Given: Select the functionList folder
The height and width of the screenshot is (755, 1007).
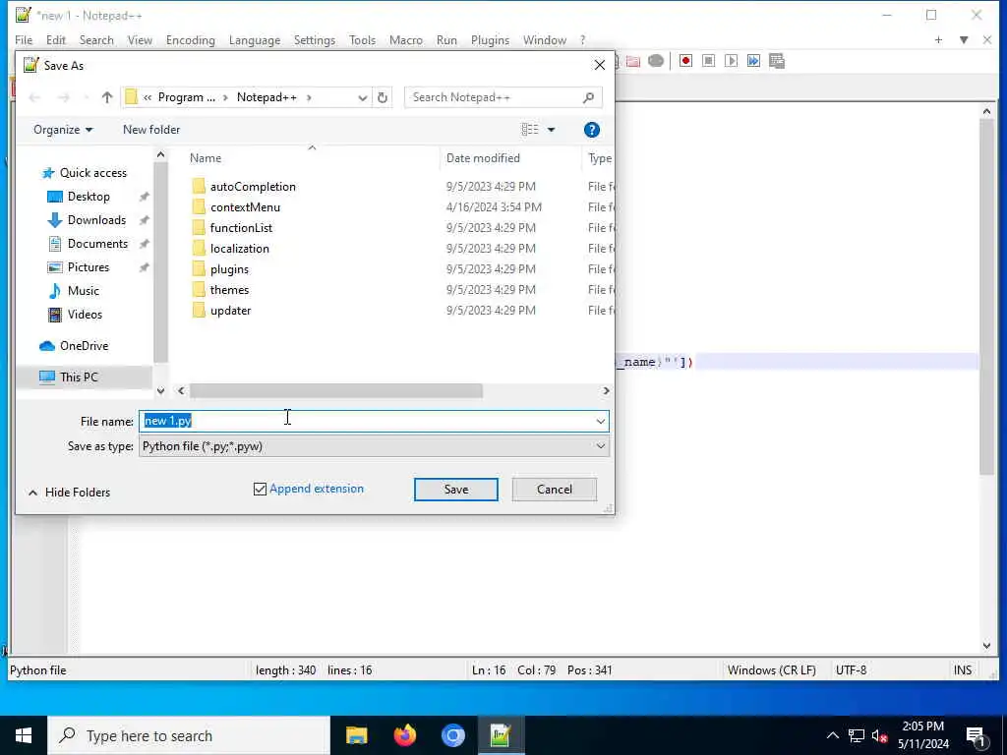Looking at the screenshot, I should tap(241, 227).
